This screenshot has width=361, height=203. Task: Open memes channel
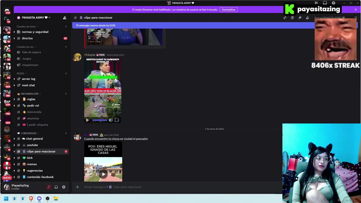[x=42, y=164]
